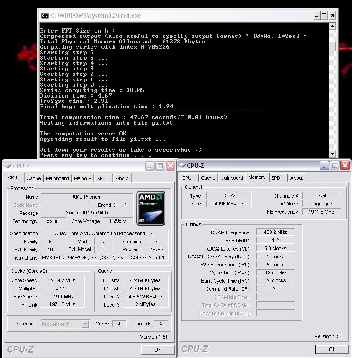Click the Core Speed value '2409.7 MHz'
This screenshot has height=358, width=352.
(x=62, y=280)
